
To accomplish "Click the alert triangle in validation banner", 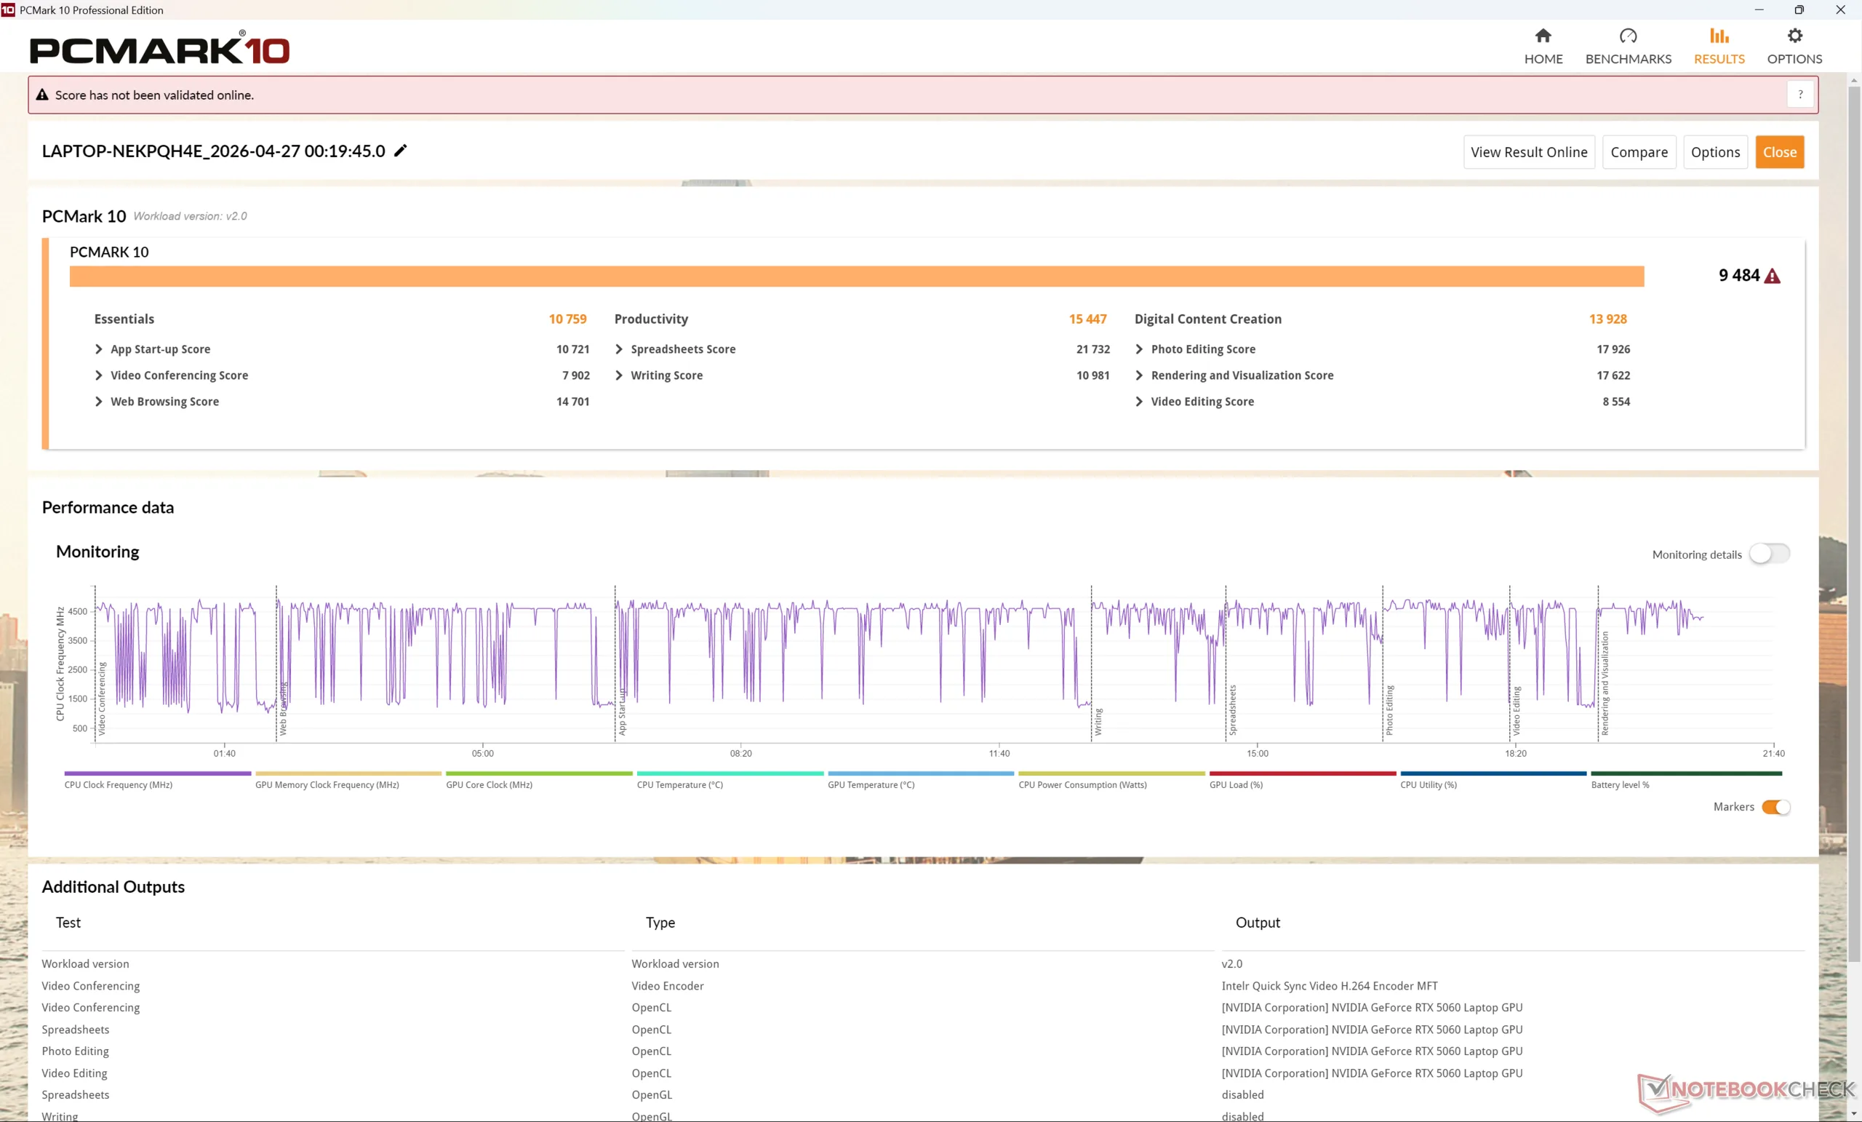I will point(42,95).
